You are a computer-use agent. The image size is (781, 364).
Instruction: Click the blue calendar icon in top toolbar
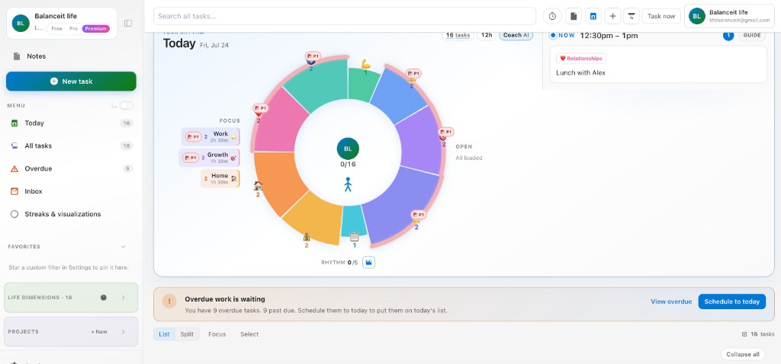pos(593,16)
